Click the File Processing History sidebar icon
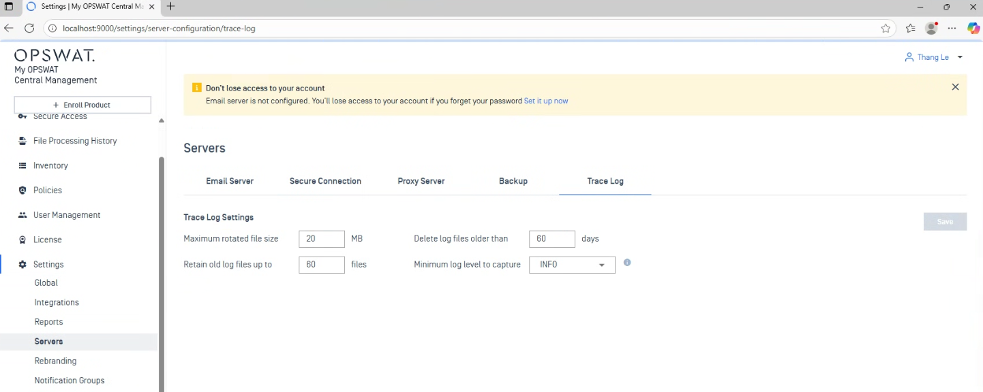 tap(22, 141)
